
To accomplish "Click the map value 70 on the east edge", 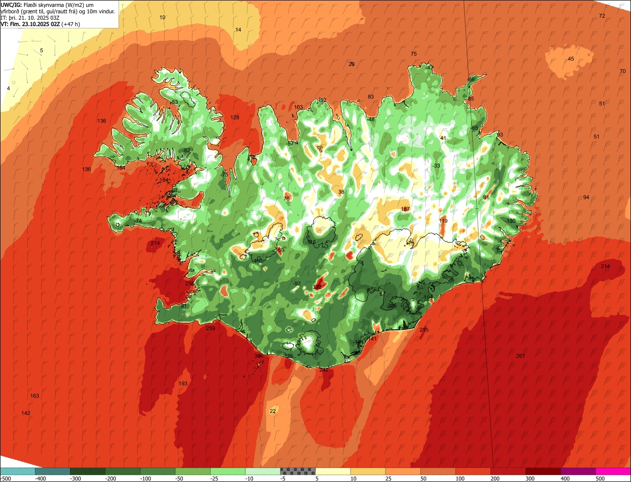I will tap(623, 71).
